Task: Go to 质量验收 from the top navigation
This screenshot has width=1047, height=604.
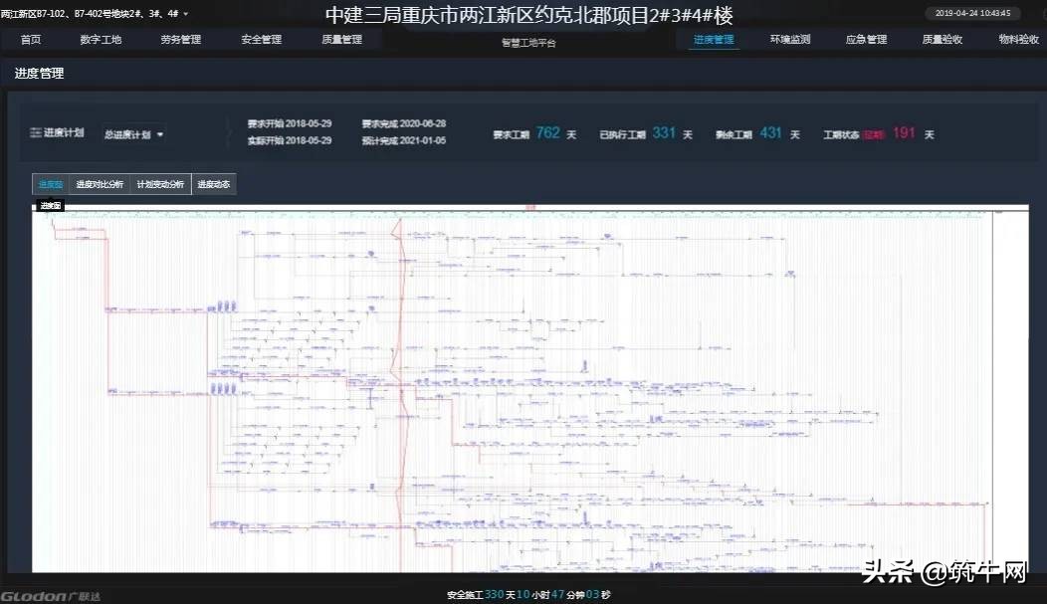Action: tap(942, 39)
